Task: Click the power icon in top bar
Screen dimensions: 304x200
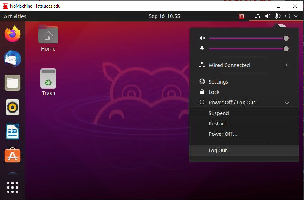Action: pyautogui.click(x=288, y=16)
